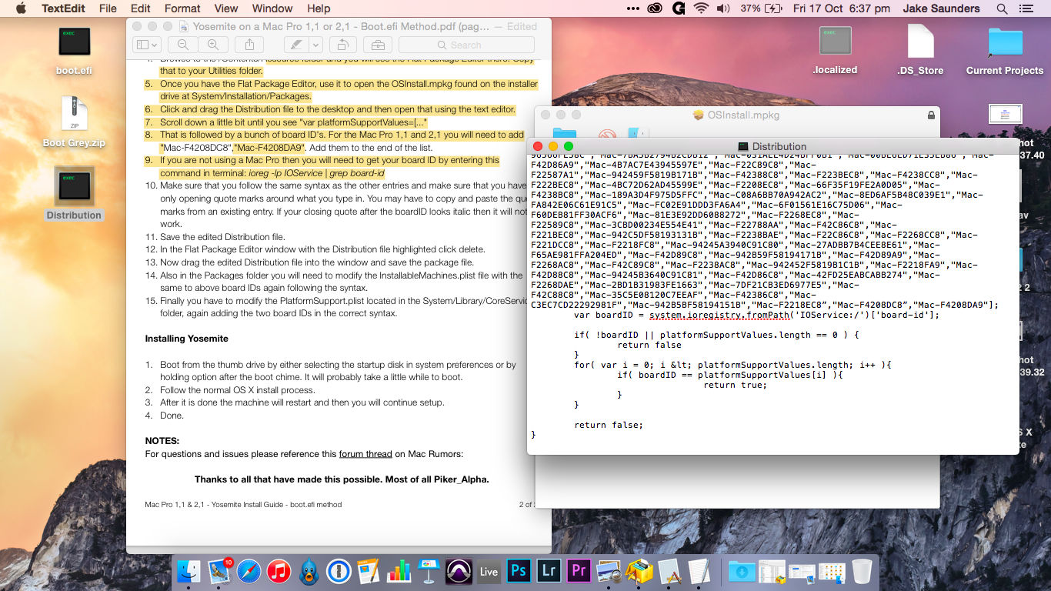Launch Safari from the dock
Screen dimensions: 1051x591
pos(249,571)
